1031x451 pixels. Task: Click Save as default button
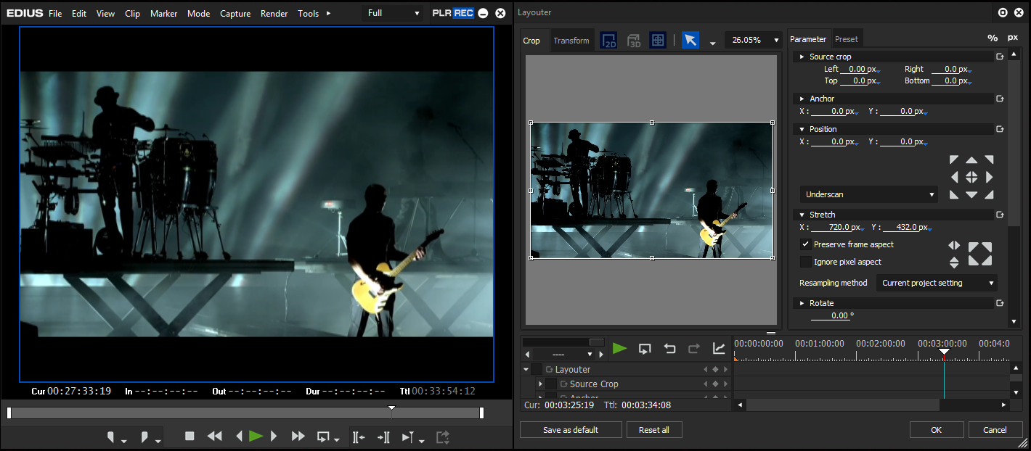tap(571, 430)
